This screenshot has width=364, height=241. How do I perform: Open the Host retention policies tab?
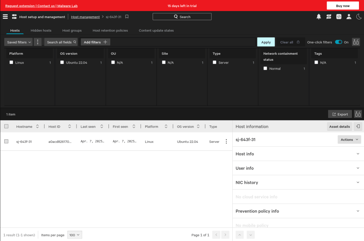[110, 31]
